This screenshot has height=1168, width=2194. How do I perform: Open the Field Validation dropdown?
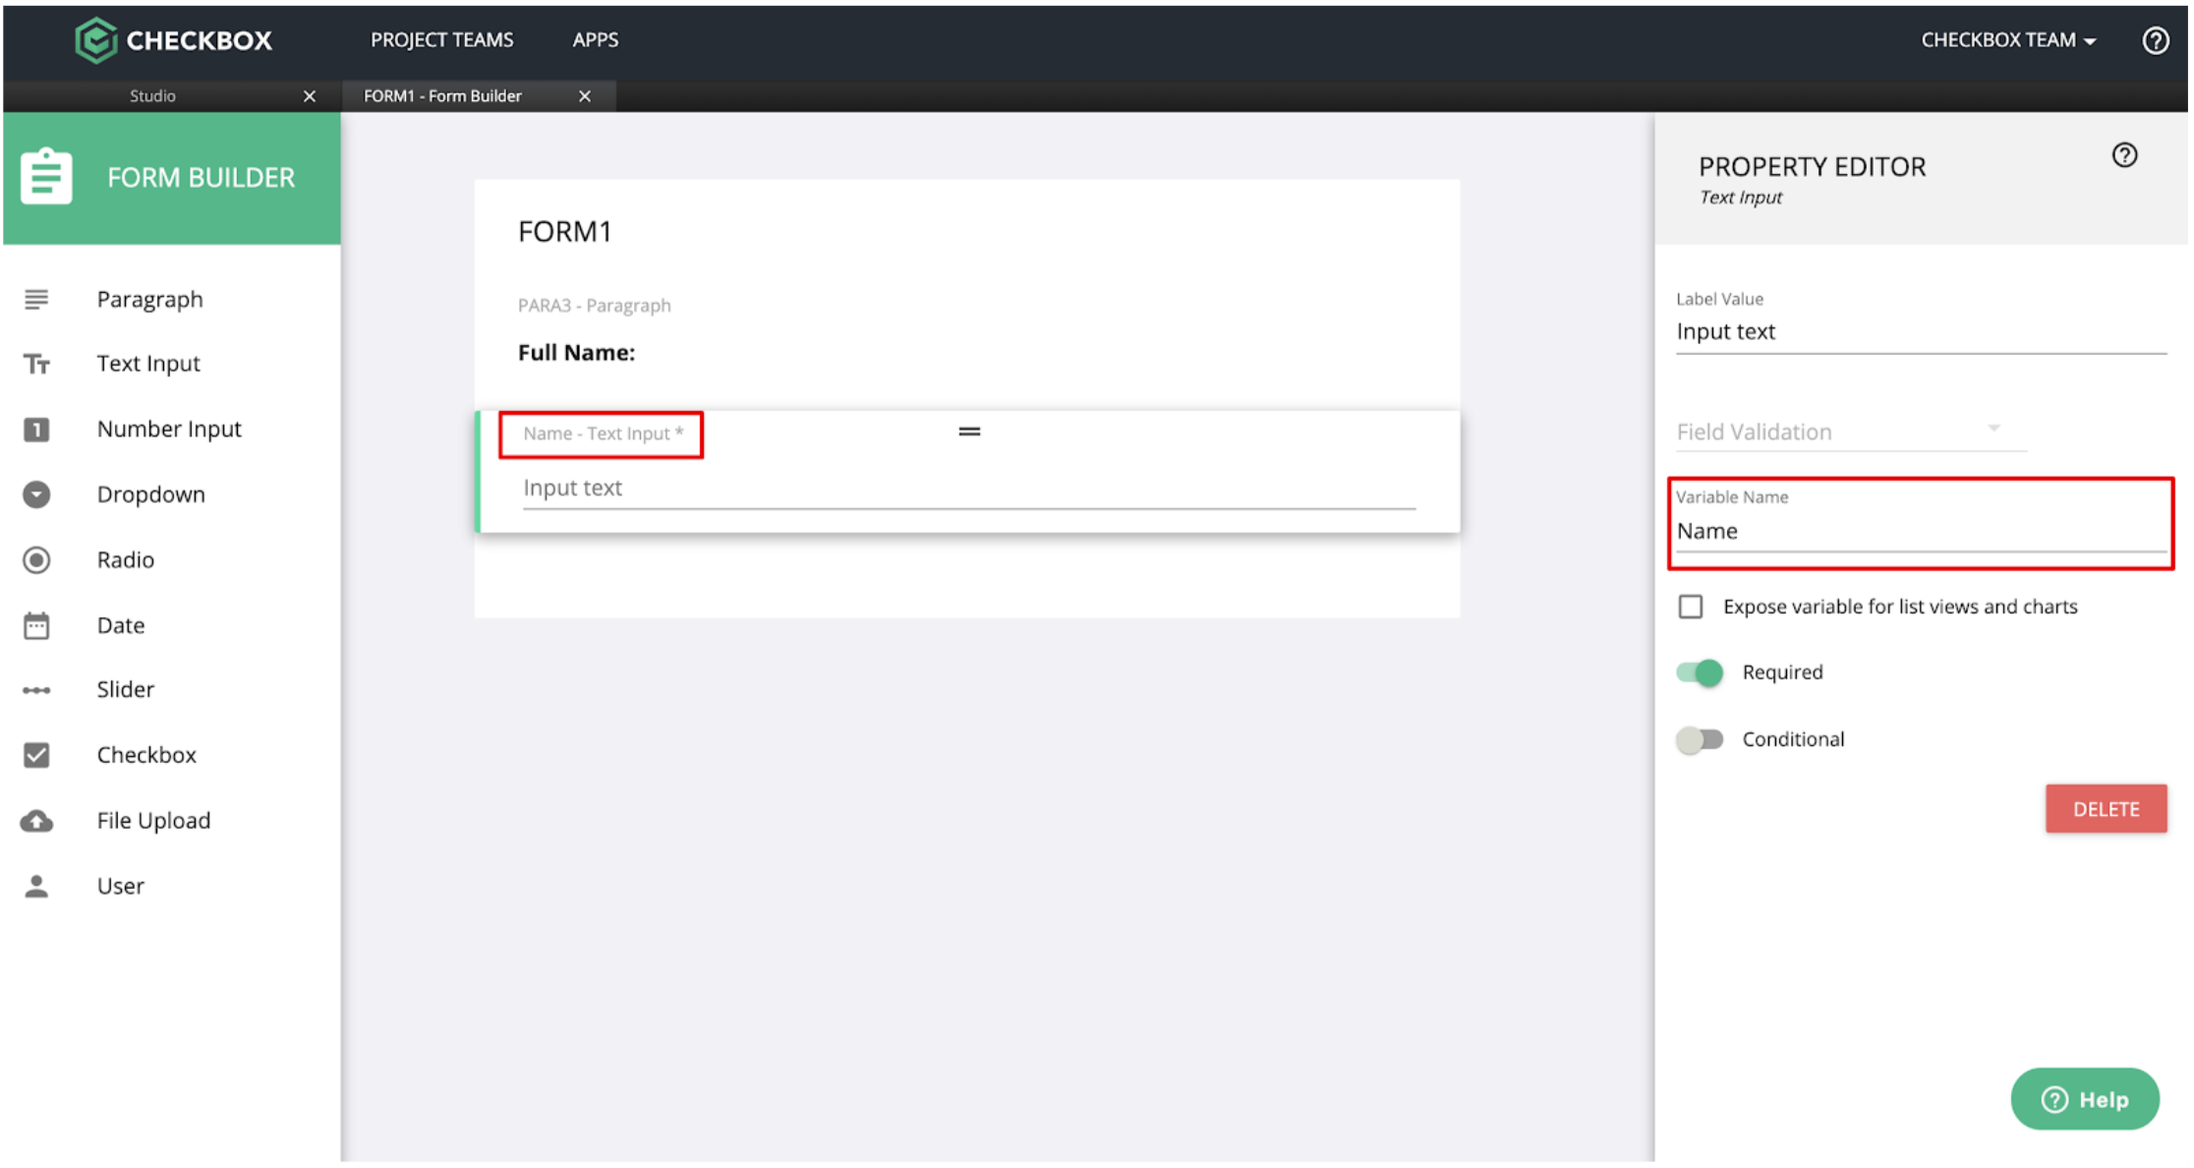click(1850, 432)
